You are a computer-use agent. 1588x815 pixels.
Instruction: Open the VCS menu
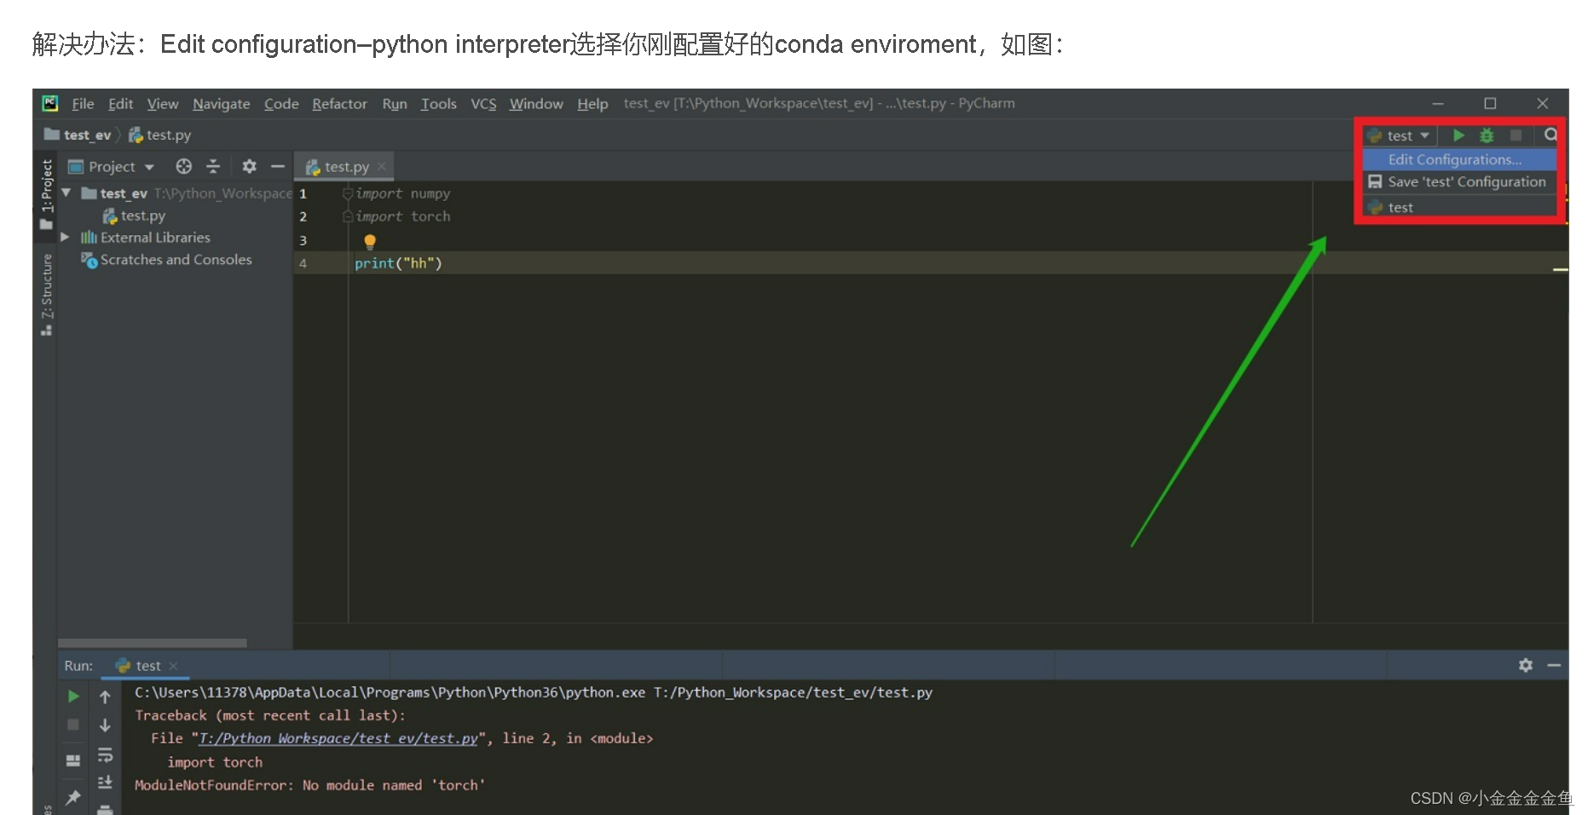pyautogui.click(x=483, y=103)
